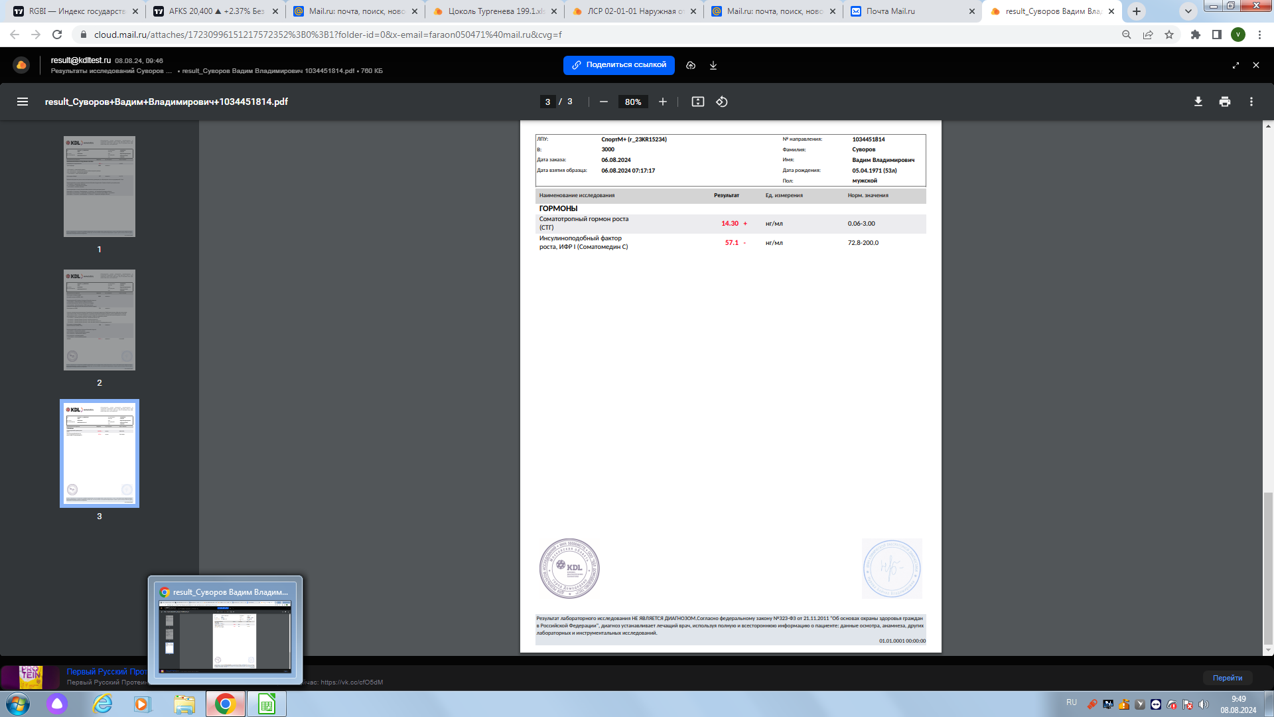Toggle the PDF sidebar hamburger menu
The image size is (1274, 717).
[23, 102]
